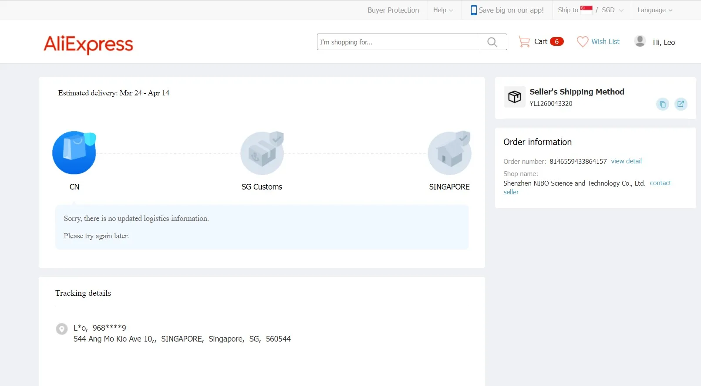Open the shopping cart icon
This screenshot has width=701, height=386.
coord(524,42)
